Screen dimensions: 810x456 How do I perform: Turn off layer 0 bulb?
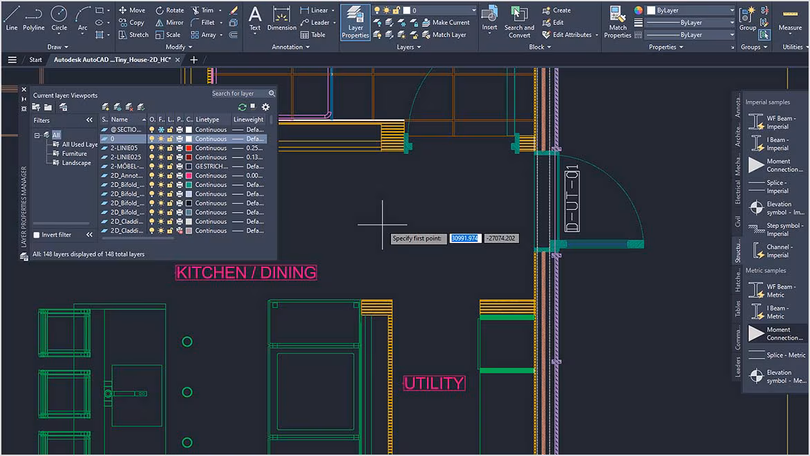click(152, 139)
